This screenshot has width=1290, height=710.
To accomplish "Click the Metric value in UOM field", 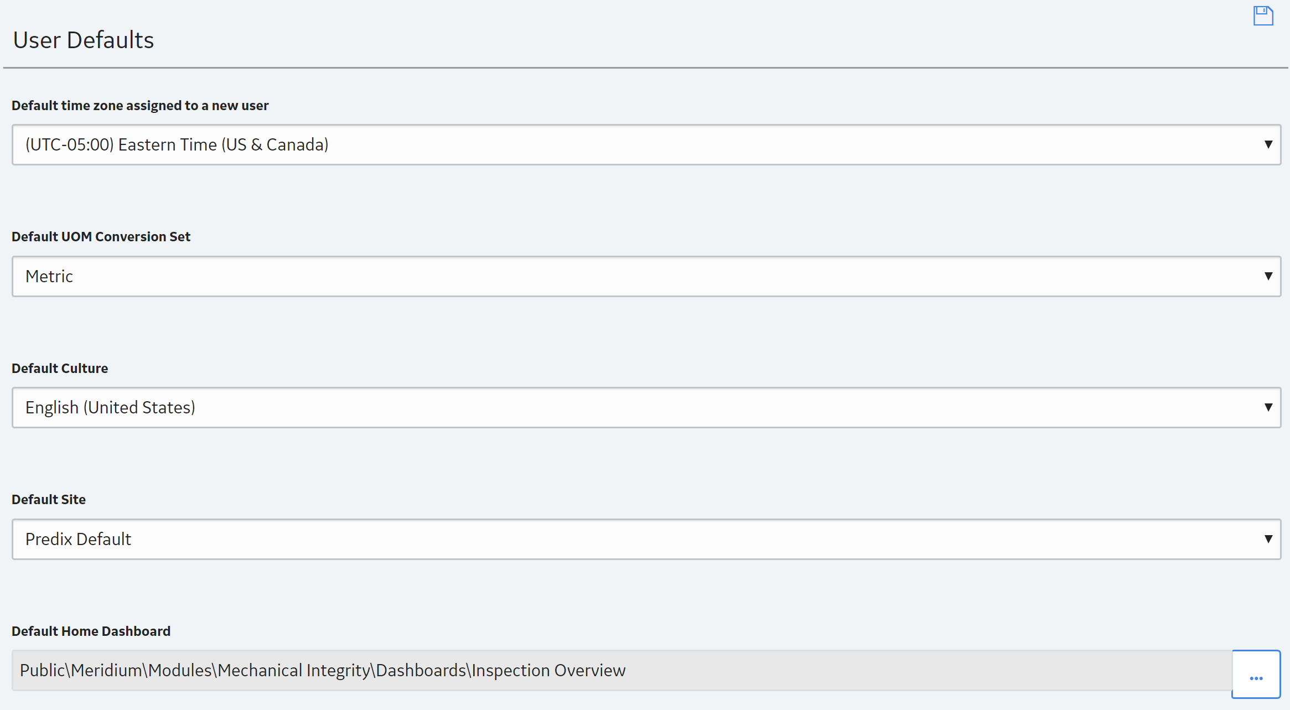I will click(49, 276).
